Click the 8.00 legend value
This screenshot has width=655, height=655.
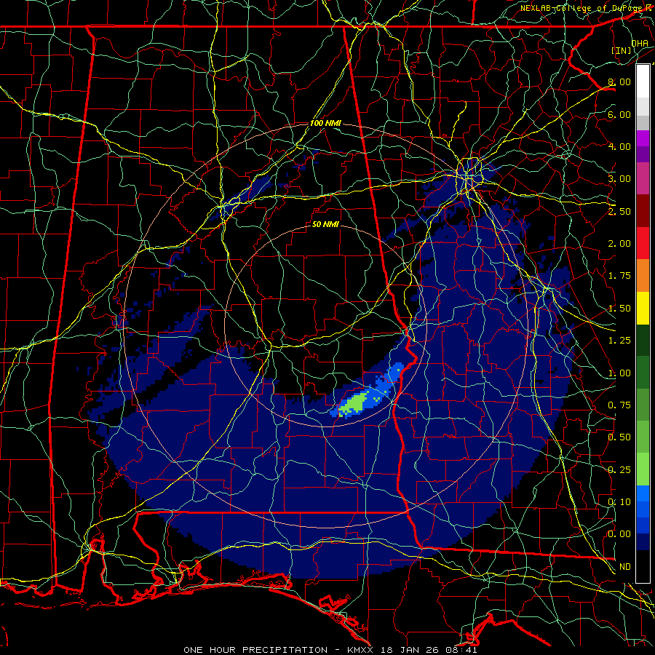[619, 82]
